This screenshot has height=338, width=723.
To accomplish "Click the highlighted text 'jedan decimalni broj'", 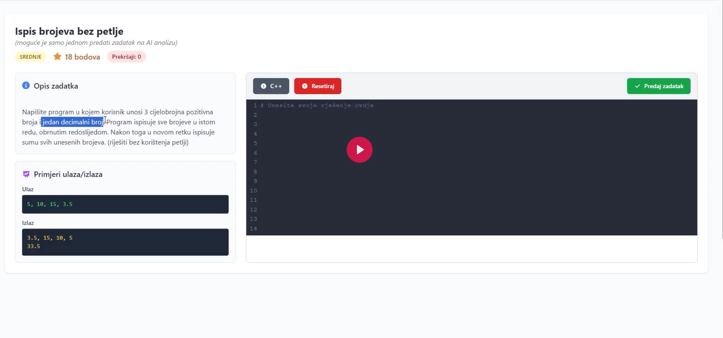I will coord(72,122).
